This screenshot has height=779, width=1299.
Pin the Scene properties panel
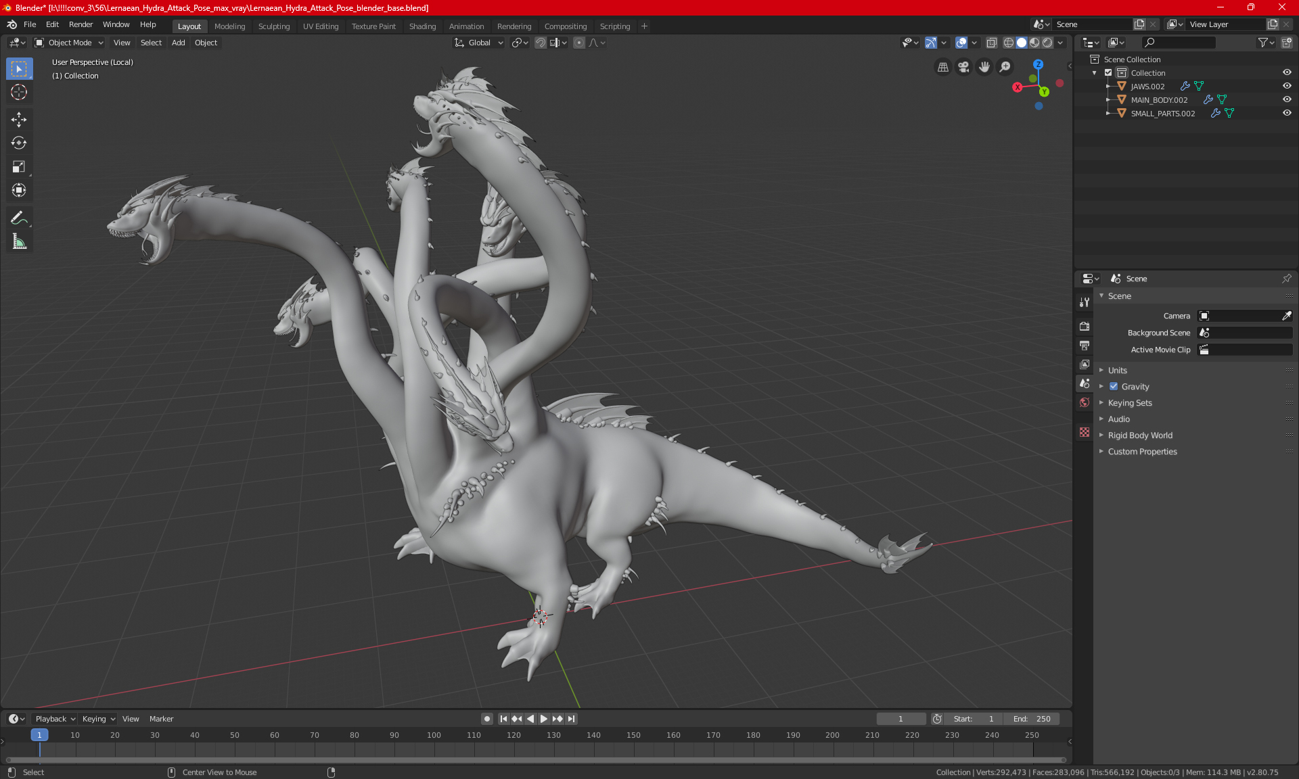coord(1286,279)
